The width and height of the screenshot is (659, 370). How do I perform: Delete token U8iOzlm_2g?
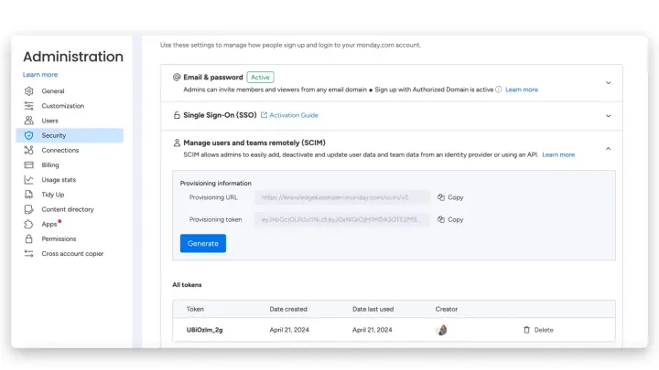coord(538,330)
